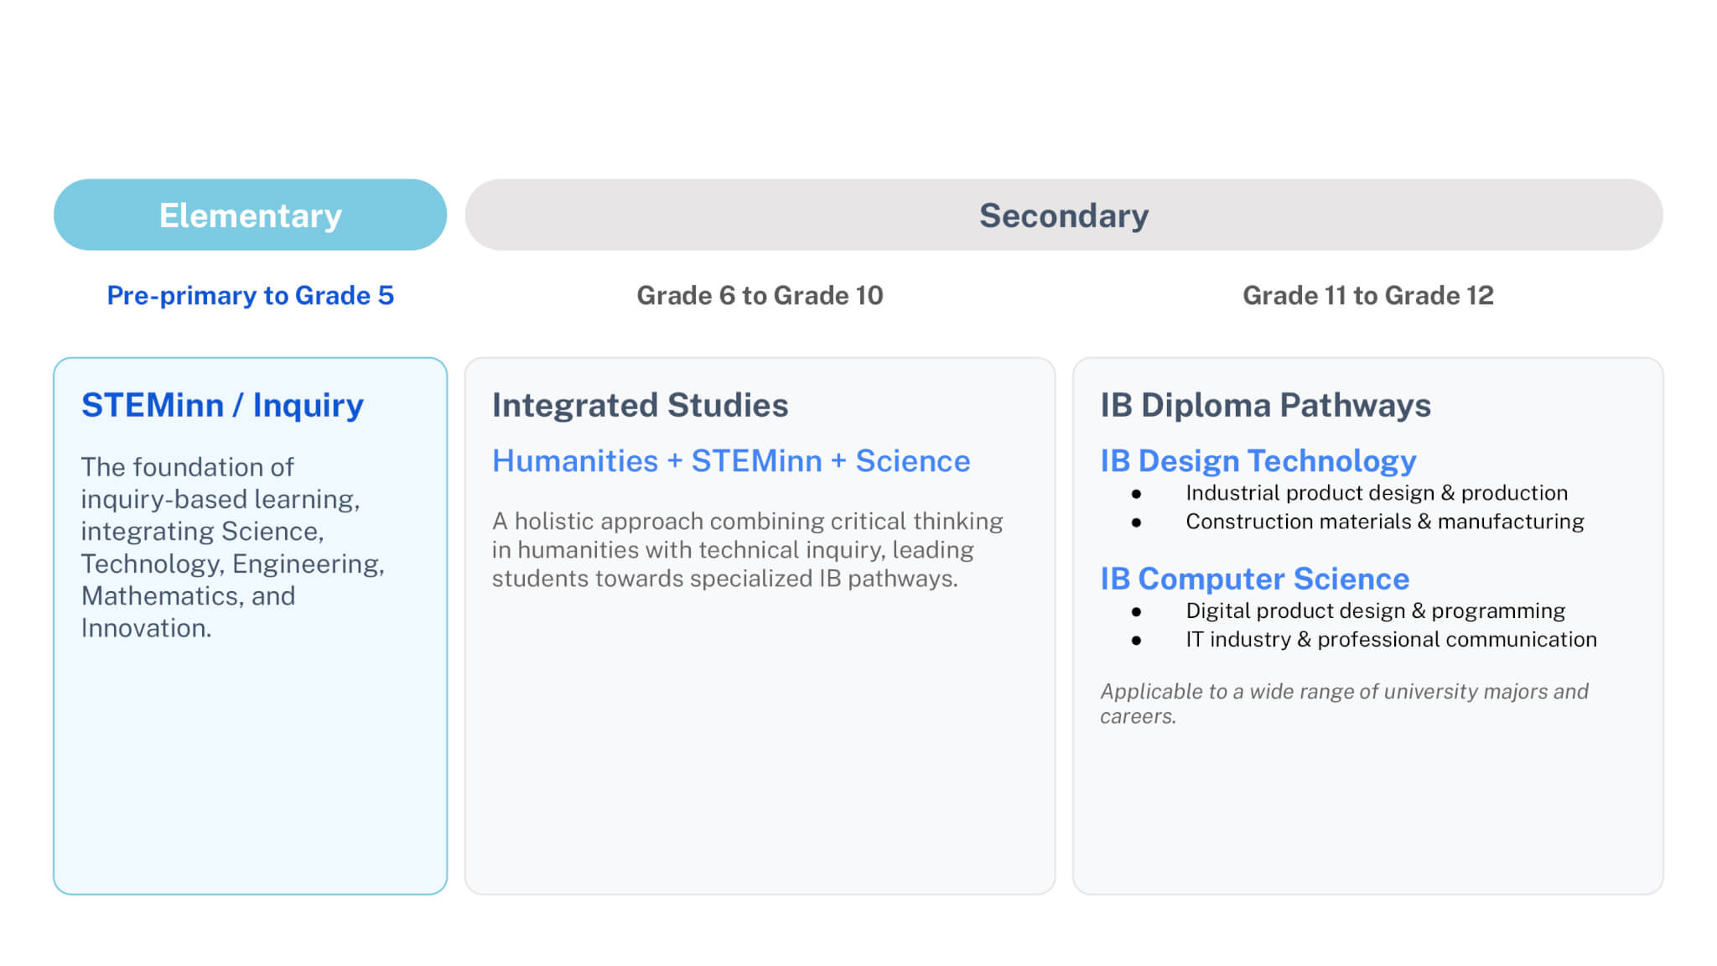The width and height of the screenshot is (1717, 966).
Task: Click the holistic approach description paragraph
Action: click(746, 549)
